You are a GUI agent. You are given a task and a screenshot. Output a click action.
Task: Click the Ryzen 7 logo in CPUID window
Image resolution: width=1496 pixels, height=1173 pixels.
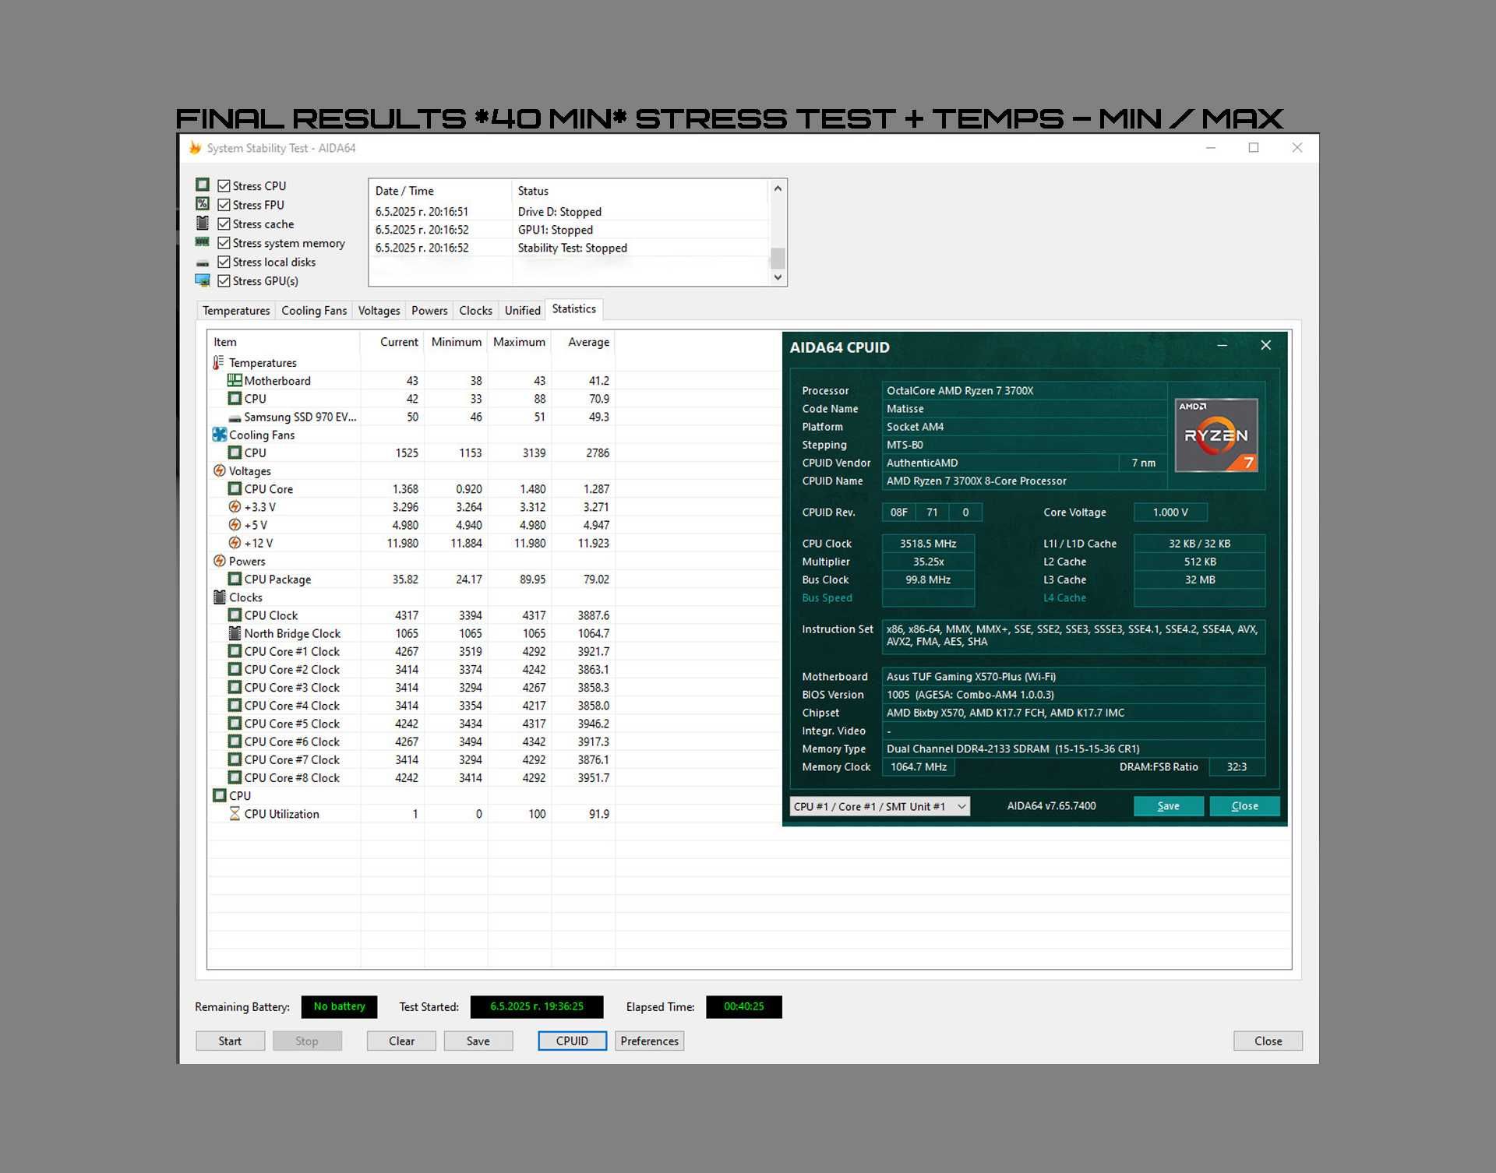(x=1216, y=435)
